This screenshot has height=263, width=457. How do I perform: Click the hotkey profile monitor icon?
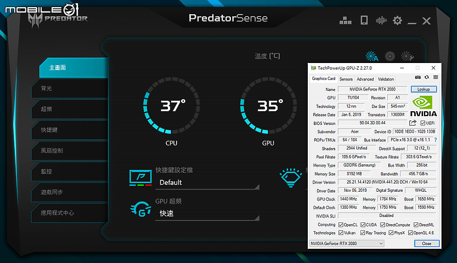(x=140, y=178)
